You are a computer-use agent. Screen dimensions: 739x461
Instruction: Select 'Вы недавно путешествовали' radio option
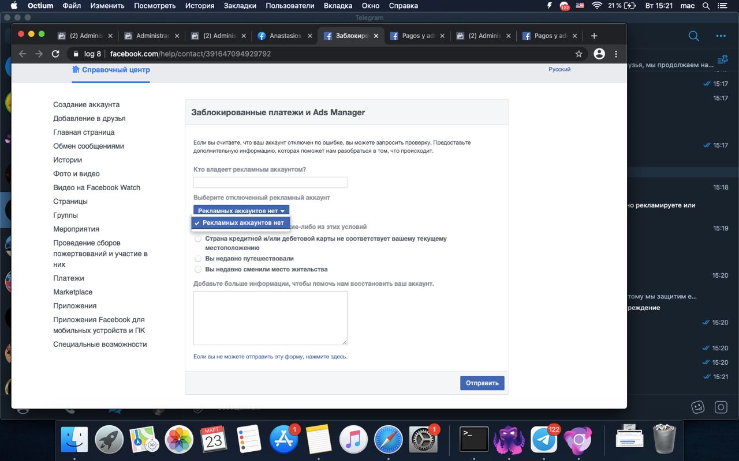(198, 259)
